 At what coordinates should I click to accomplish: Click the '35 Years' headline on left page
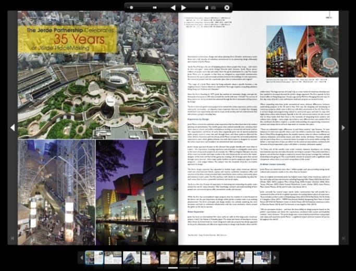click(x=79, y=39)
